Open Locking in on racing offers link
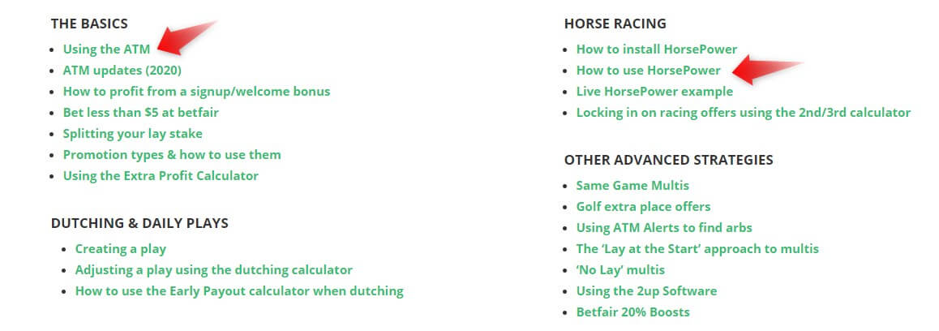 (744, 113)
